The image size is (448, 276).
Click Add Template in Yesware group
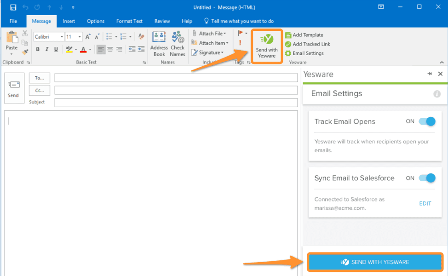[307, 35]
